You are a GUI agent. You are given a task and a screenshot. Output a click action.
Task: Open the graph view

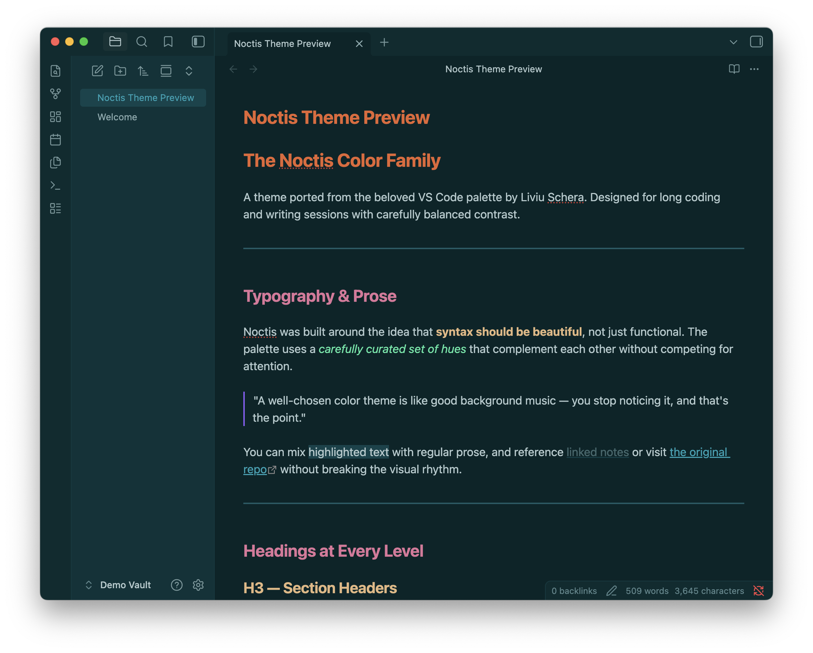[x=55, y=93]
